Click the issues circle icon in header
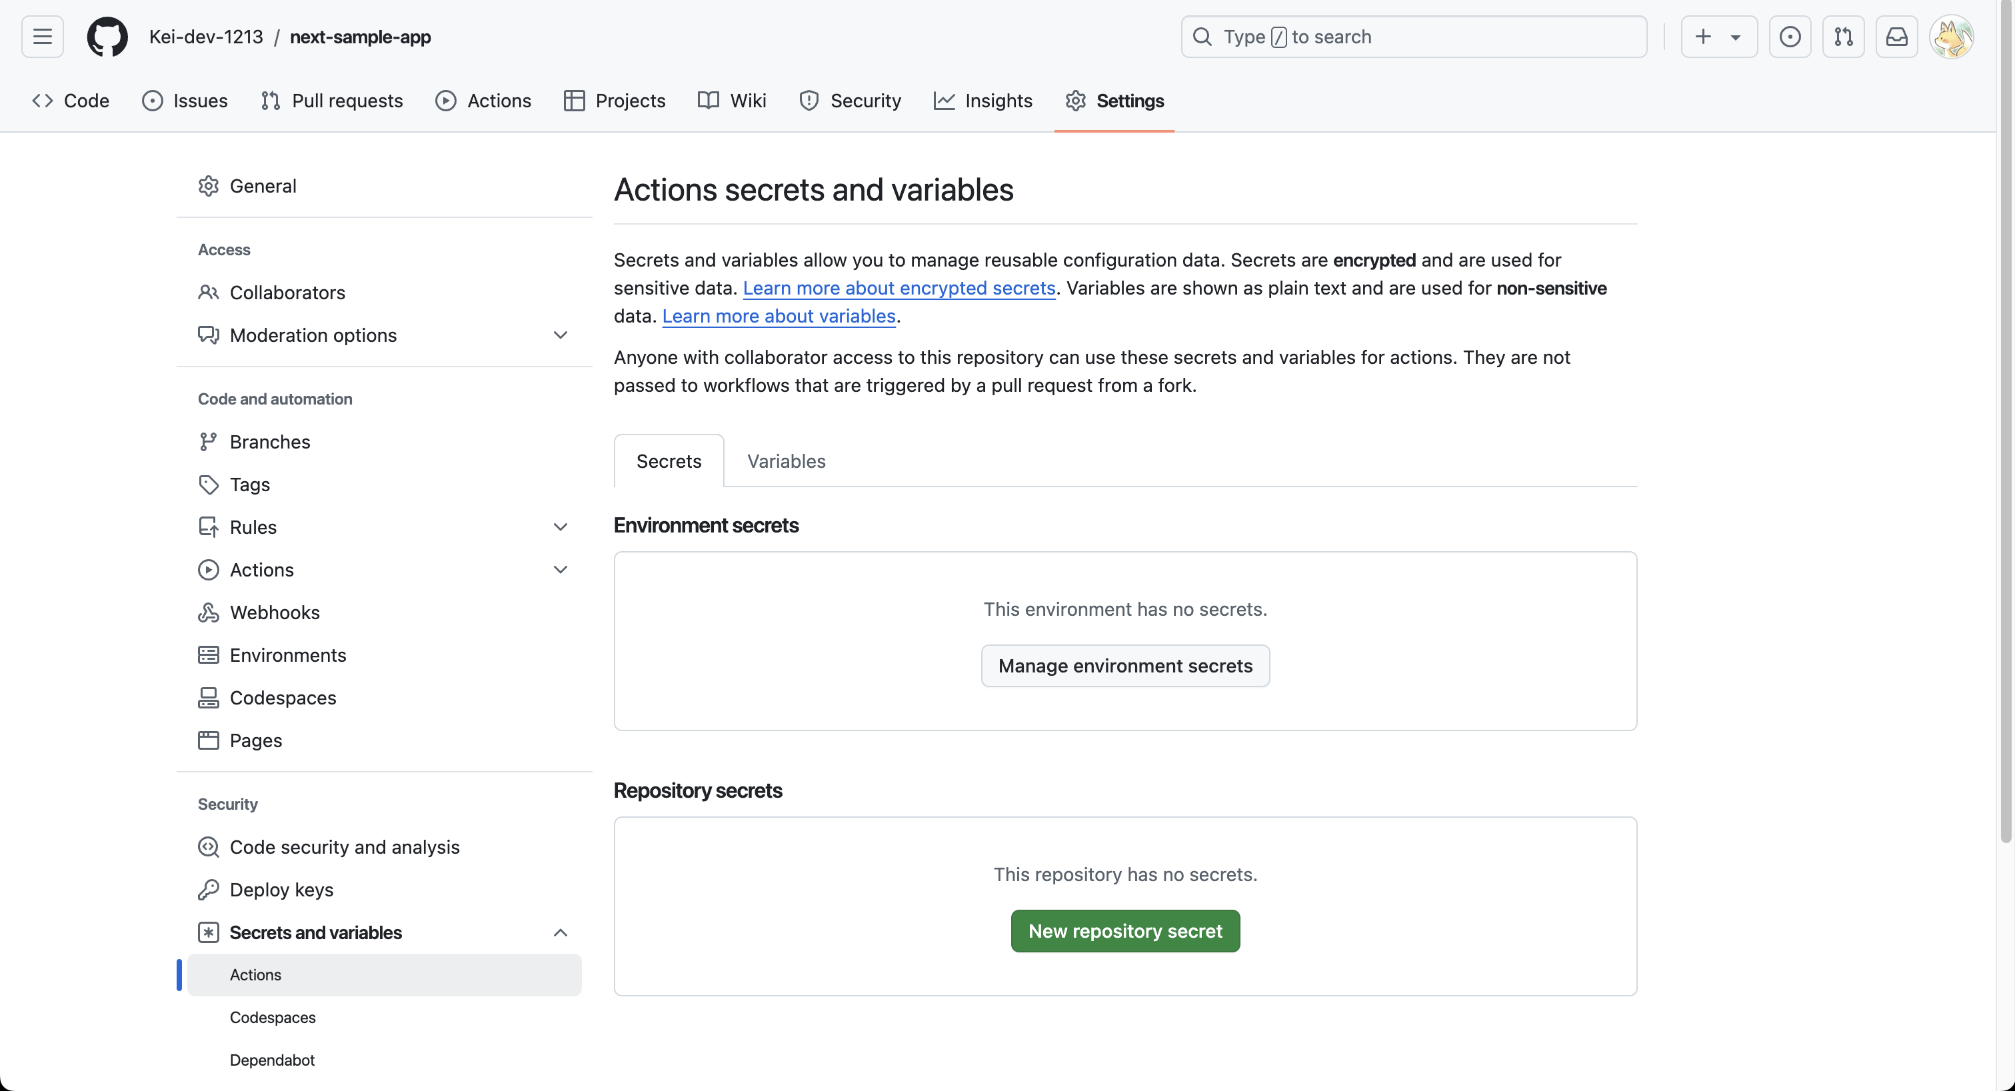 pos(1790,37)
